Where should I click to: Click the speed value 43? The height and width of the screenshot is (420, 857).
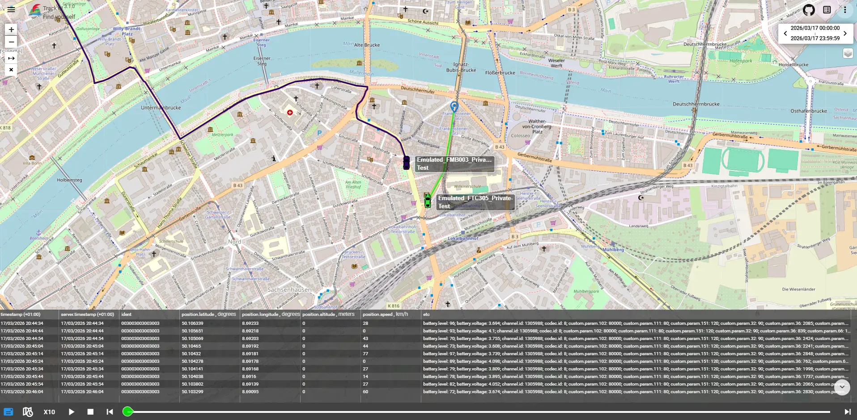(365, 338)
